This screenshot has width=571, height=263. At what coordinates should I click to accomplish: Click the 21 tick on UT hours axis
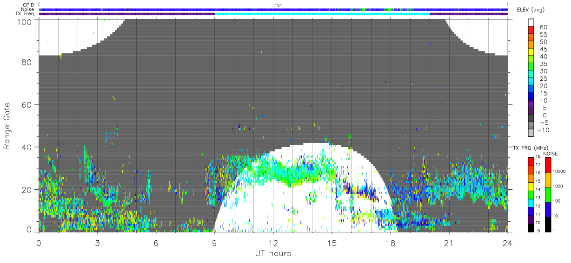click(x=449, y=243)
